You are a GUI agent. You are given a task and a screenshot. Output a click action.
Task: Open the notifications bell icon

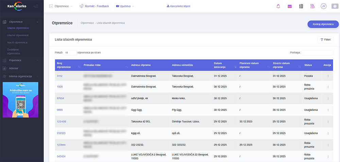click(278, 6)
